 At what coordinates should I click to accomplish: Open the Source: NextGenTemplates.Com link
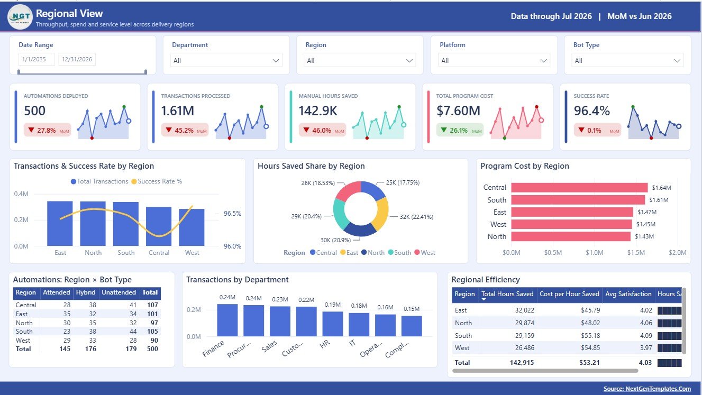pyautogui.click(x=647, y=389)
